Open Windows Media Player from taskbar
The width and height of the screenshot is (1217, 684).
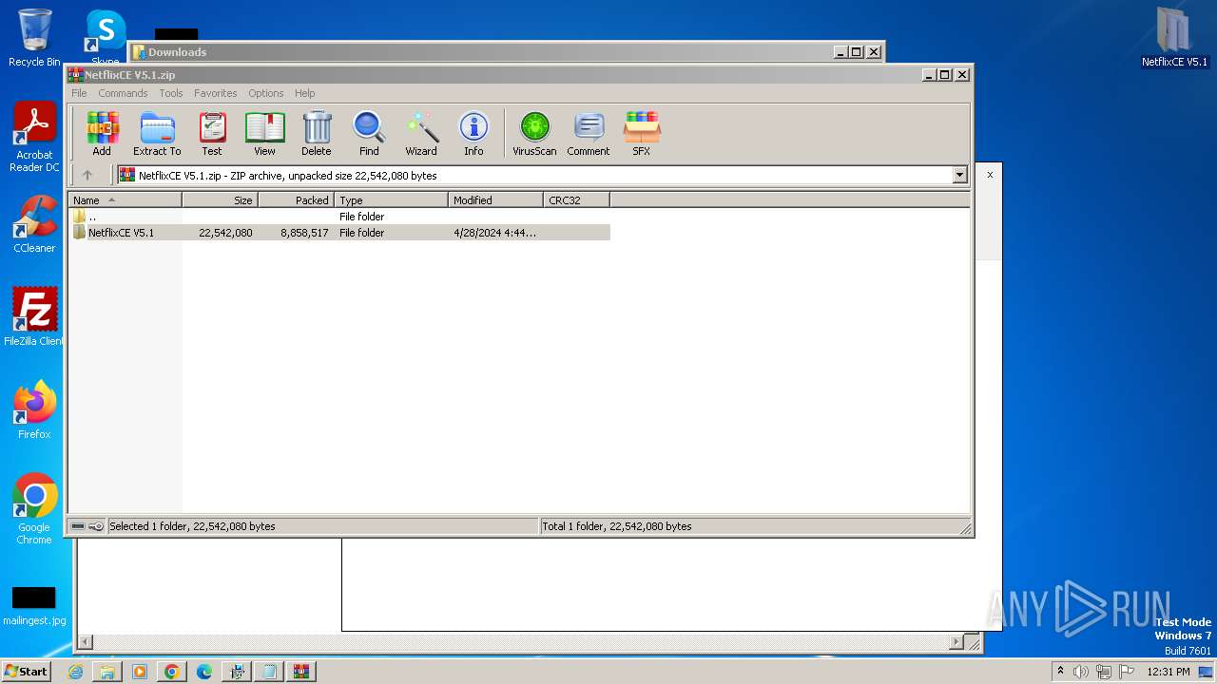[x=140, y=672]
